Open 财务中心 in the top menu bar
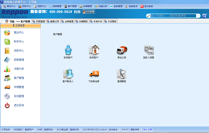This screenshot has width=209, height=133. [x=25, y=6]
